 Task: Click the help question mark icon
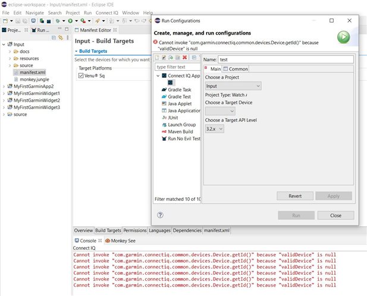pyautogui.click(x=161, y=215)
